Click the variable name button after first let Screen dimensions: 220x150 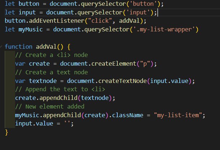(x=29, y=4)
